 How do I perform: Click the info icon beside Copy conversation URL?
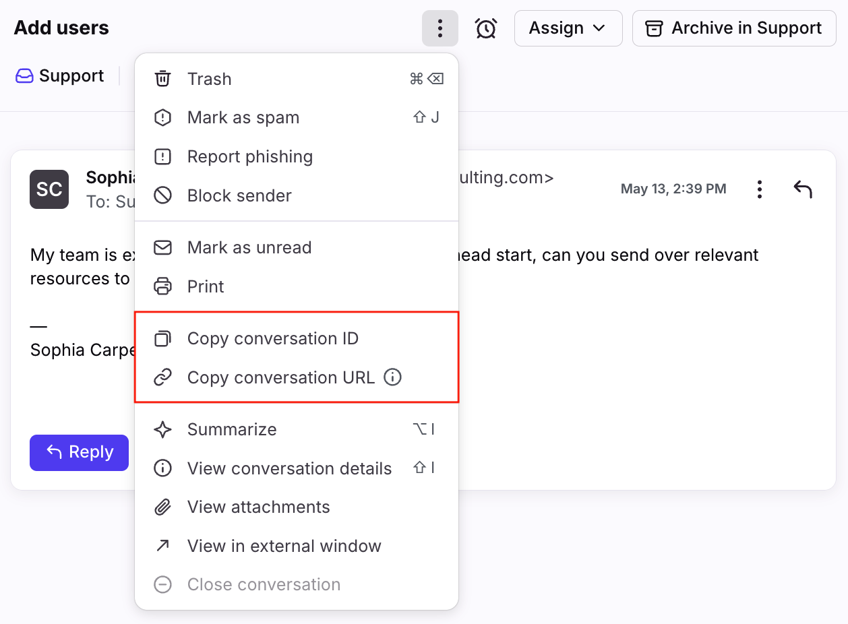(x=392, y=377)
